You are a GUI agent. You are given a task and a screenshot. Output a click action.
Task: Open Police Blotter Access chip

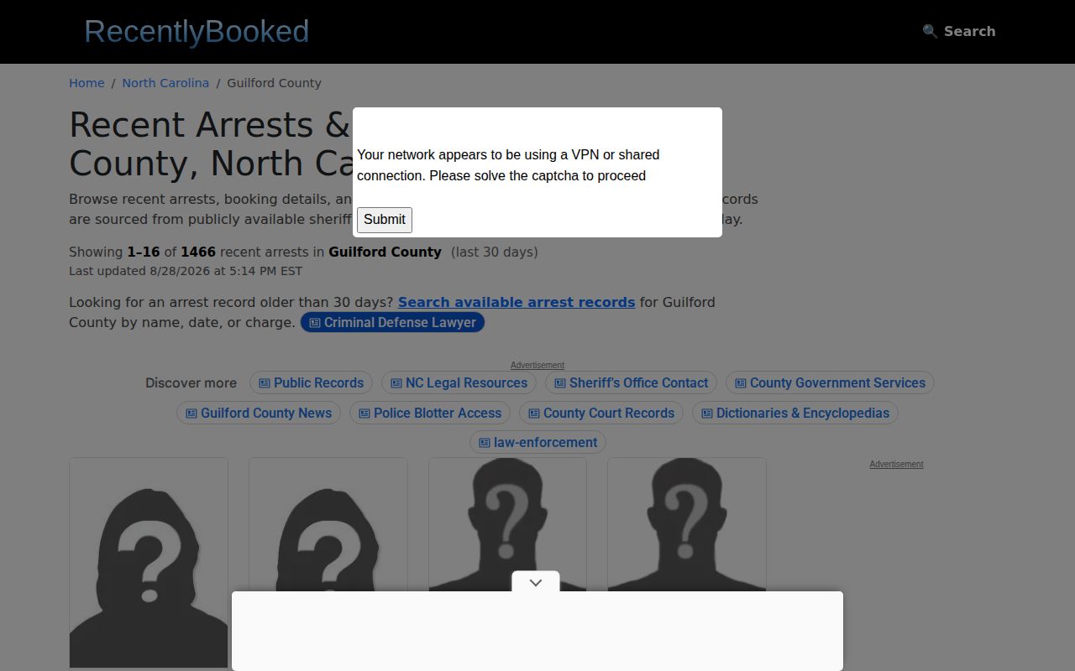pyautogui.click(x=429, y=413)
